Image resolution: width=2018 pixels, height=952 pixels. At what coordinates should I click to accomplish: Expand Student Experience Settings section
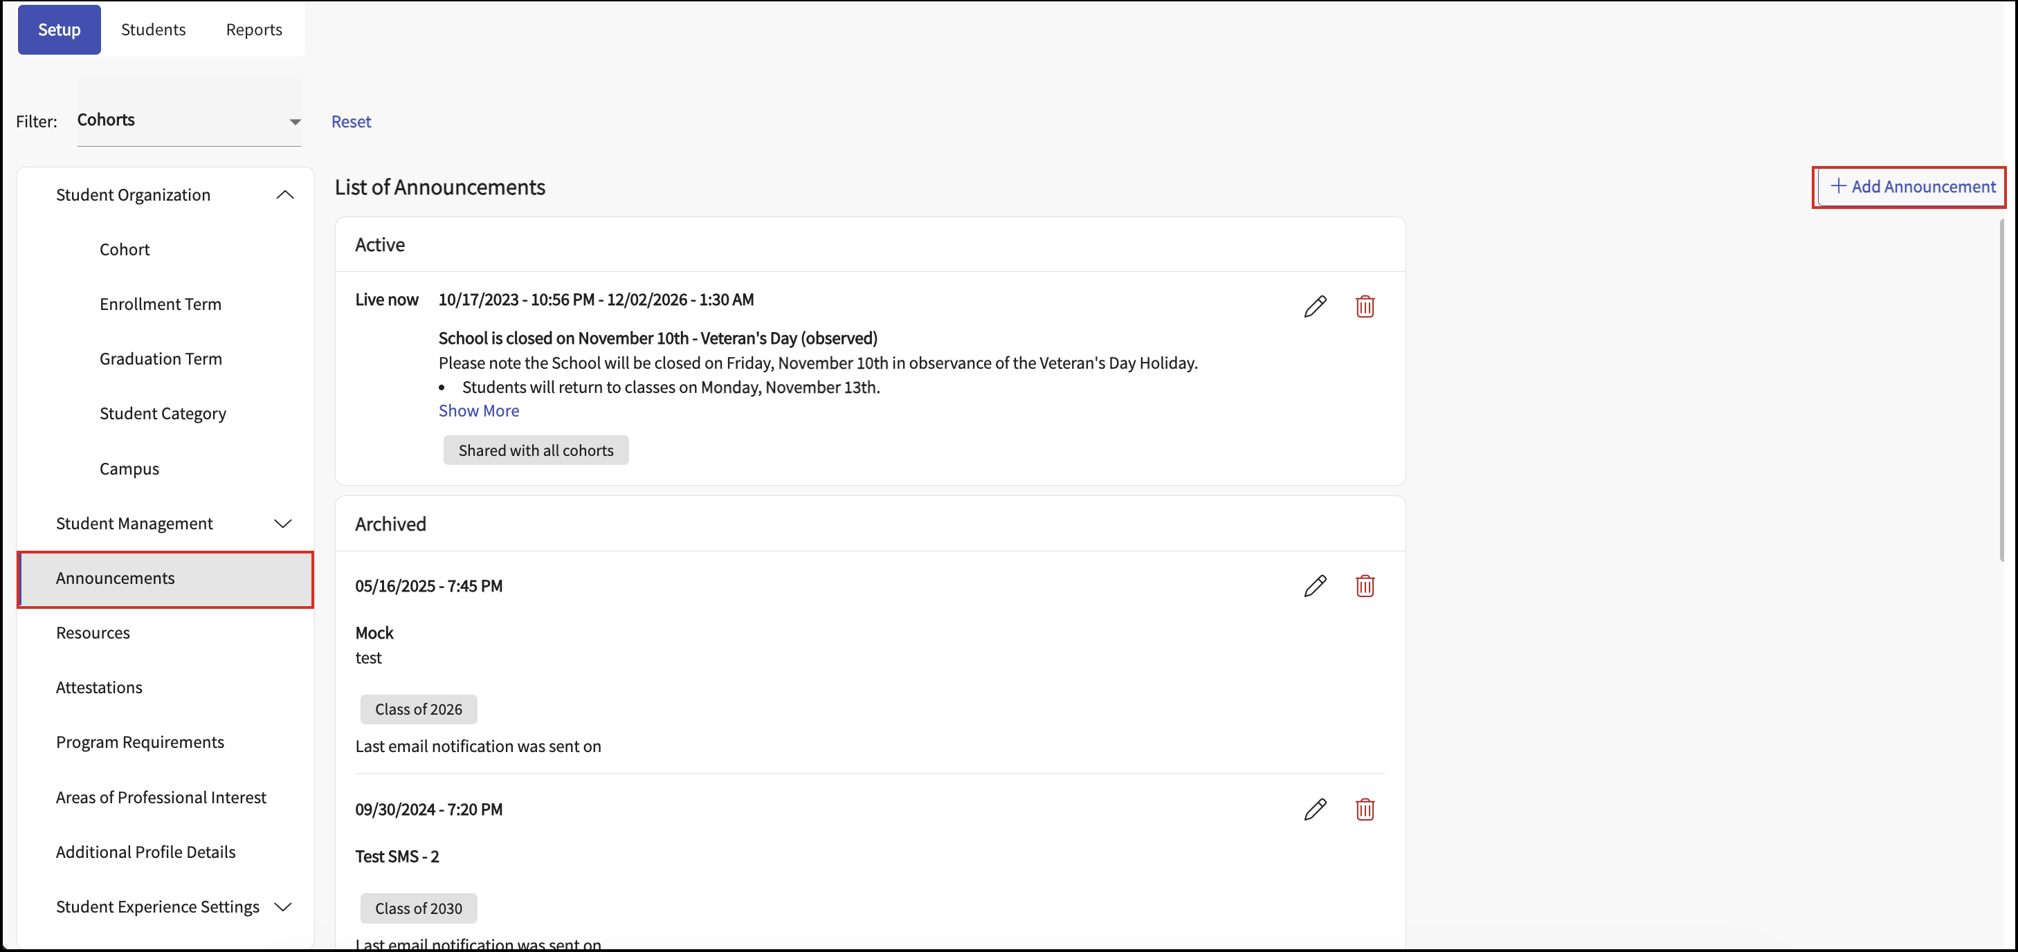click(283, 906)
